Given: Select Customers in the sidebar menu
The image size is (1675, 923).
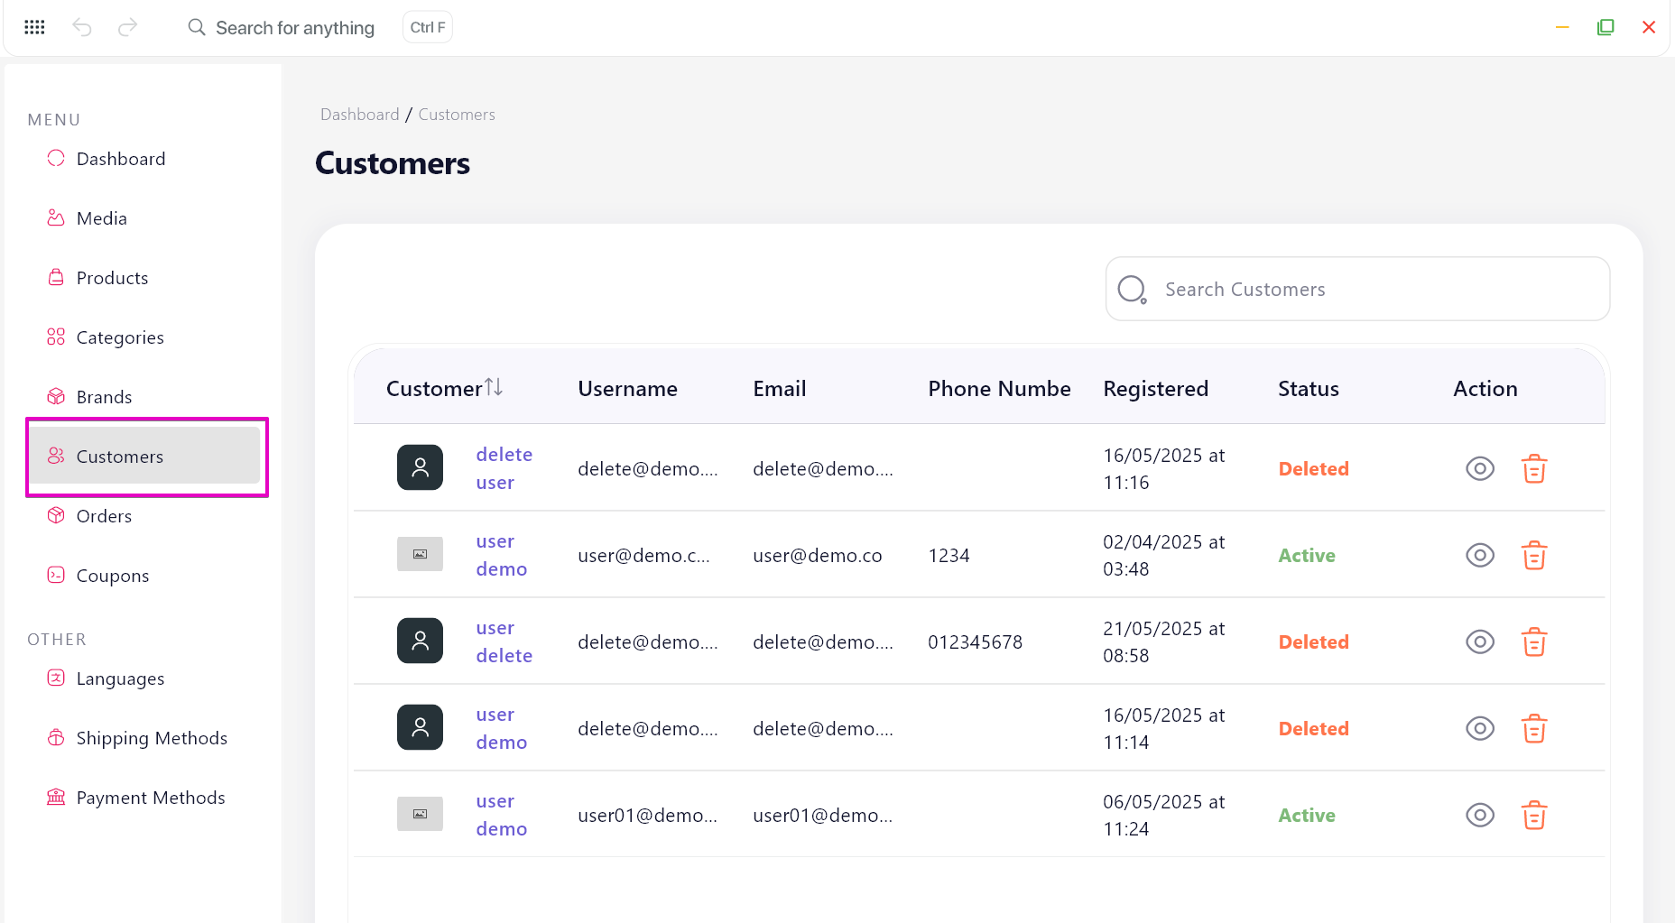Looking at the screenshot, I should pyautogui.click(x=144, y=457).
